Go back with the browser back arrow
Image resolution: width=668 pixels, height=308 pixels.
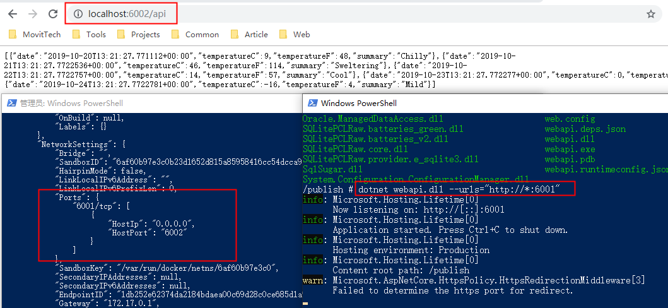(x=13, y=14)
